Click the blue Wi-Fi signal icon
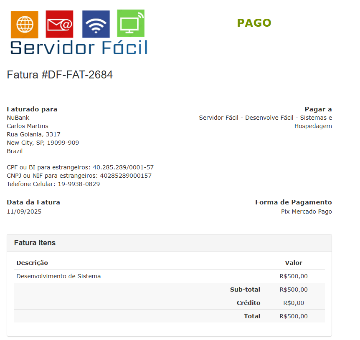 (96, 24)
